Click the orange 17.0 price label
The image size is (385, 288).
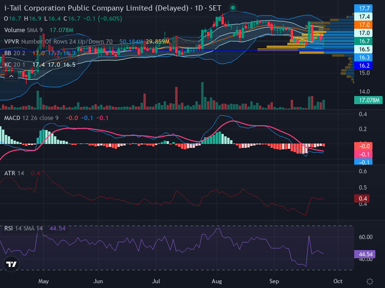click(x=363, y=25)
